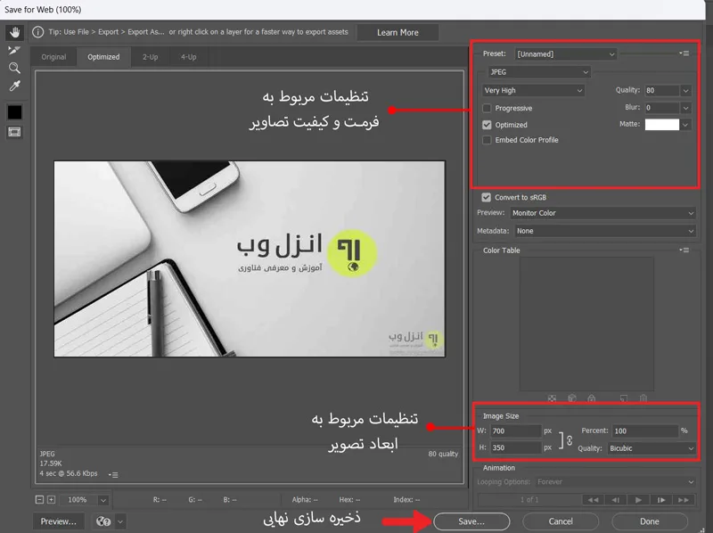This screenshot has width=713, height=533.
Task: Open the optimize preset flyout menu
Action: [x=684, y=53]
